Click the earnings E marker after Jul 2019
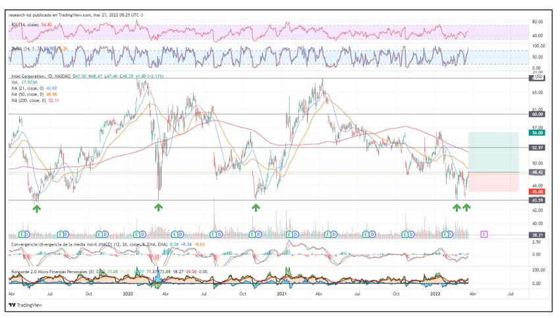This screenshot has width=560, height=318. tap(61, 234)
